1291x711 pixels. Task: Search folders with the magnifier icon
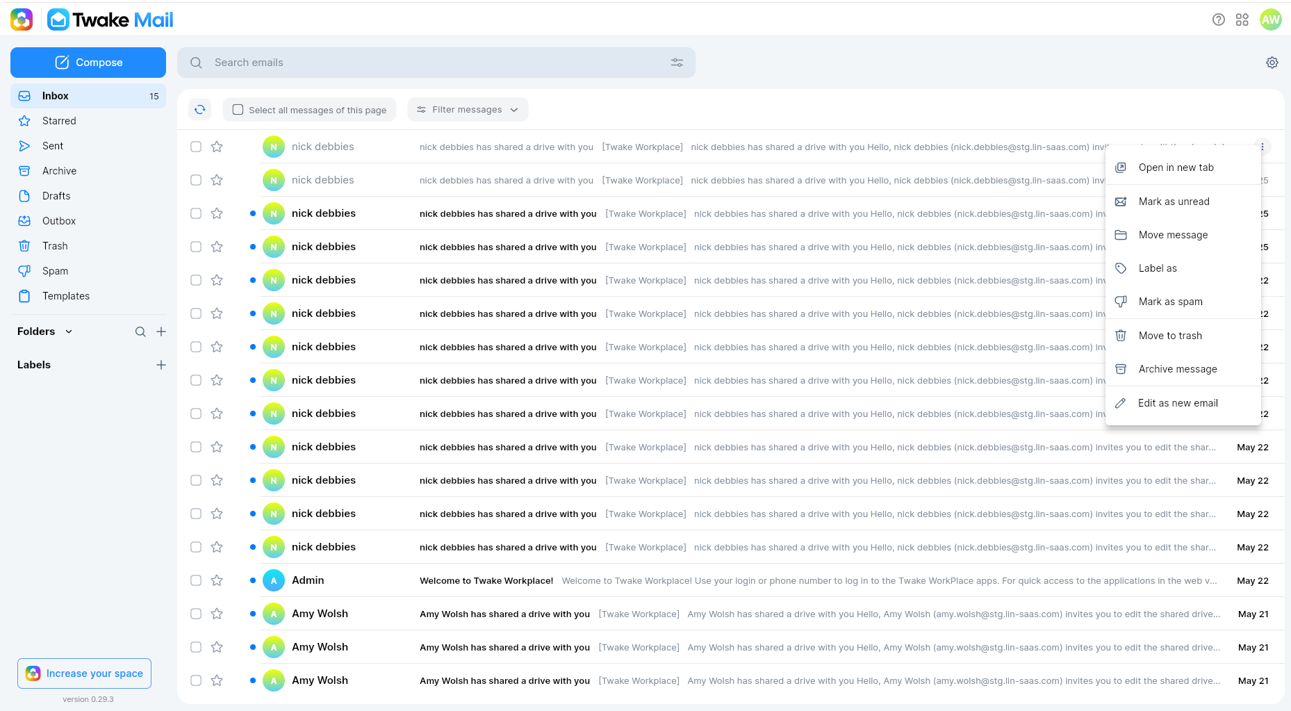(140, 332)
